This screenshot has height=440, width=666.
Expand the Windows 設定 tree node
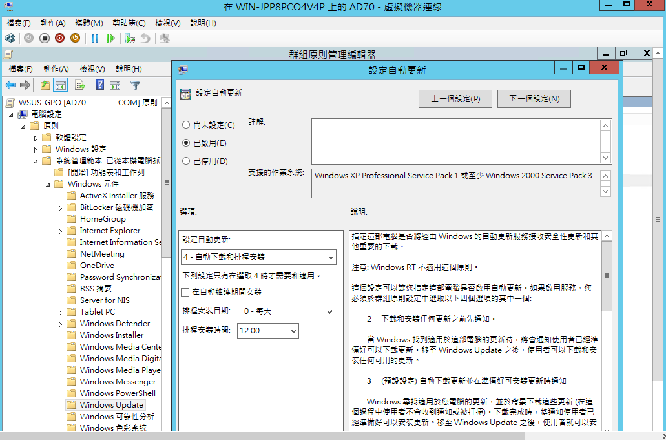(36, 149)
